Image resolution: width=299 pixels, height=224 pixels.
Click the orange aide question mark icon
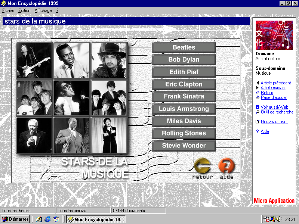[x=226, y=165]
